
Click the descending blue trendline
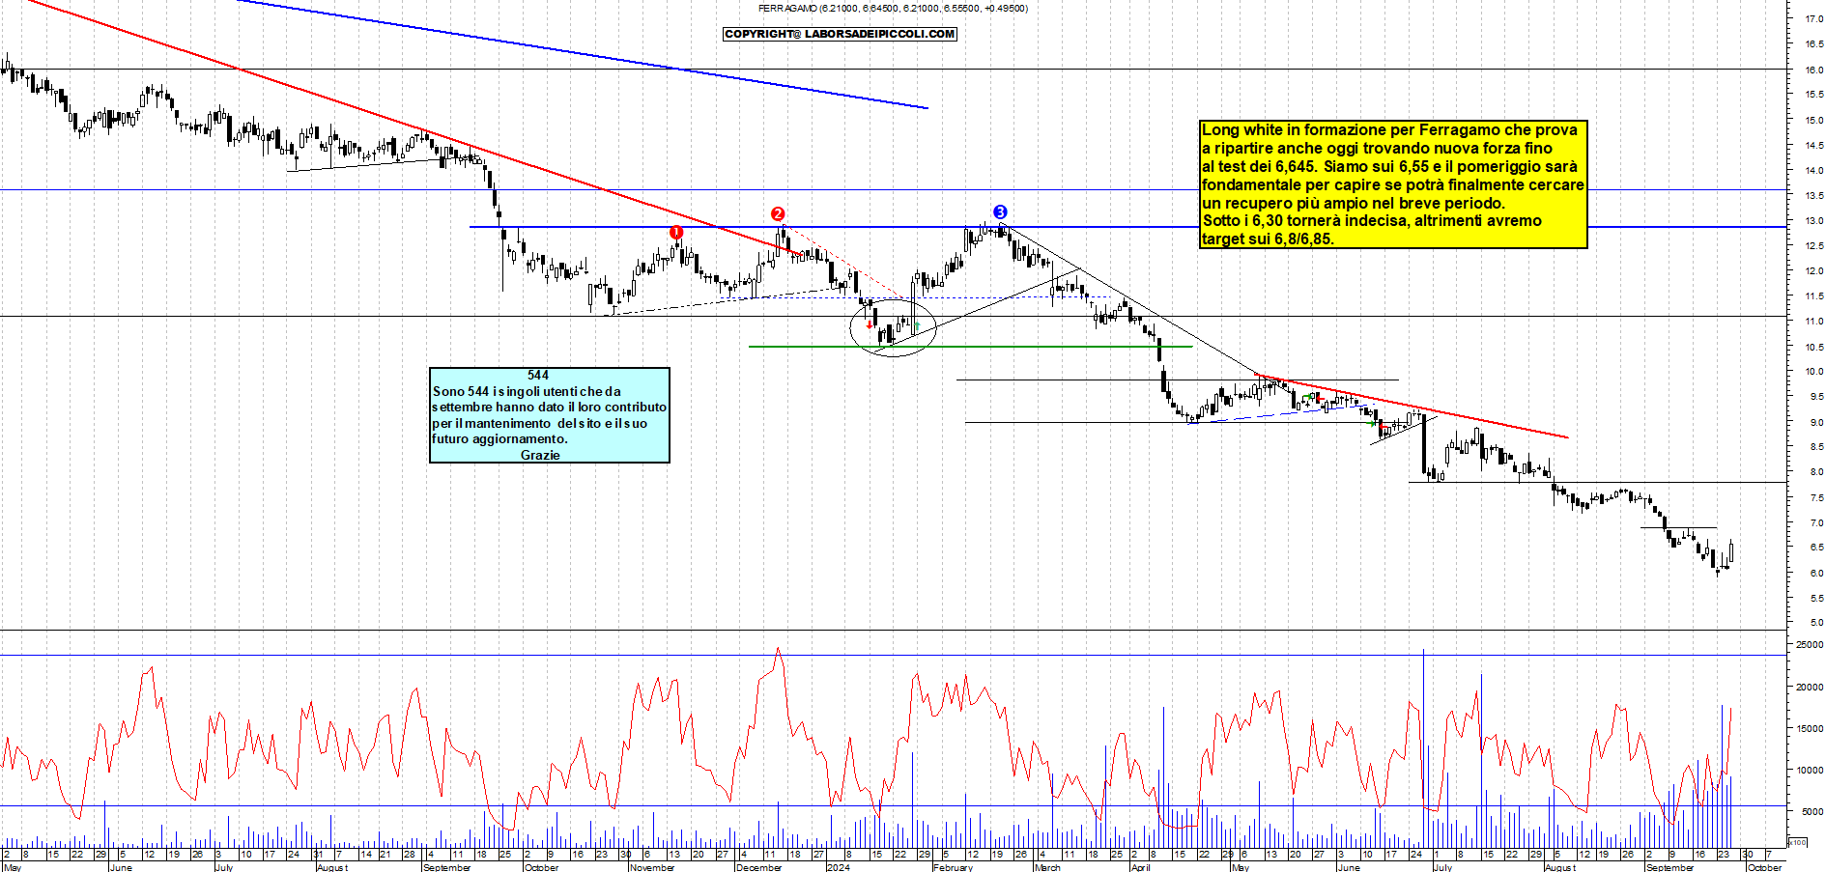coord(582,54)
